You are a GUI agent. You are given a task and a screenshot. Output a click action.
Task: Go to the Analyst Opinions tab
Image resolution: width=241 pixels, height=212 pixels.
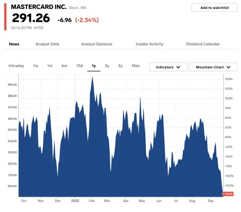pos(96,44)
